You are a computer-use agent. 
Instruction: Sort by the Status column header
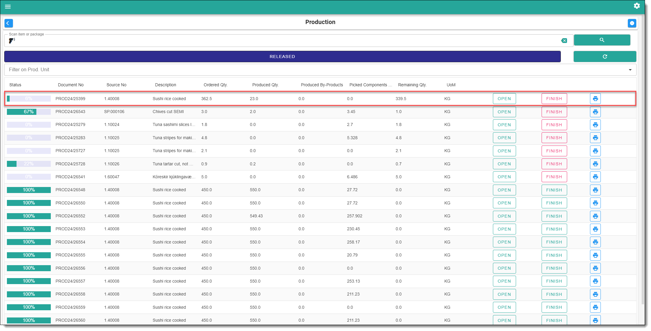[x=15, y=85]
